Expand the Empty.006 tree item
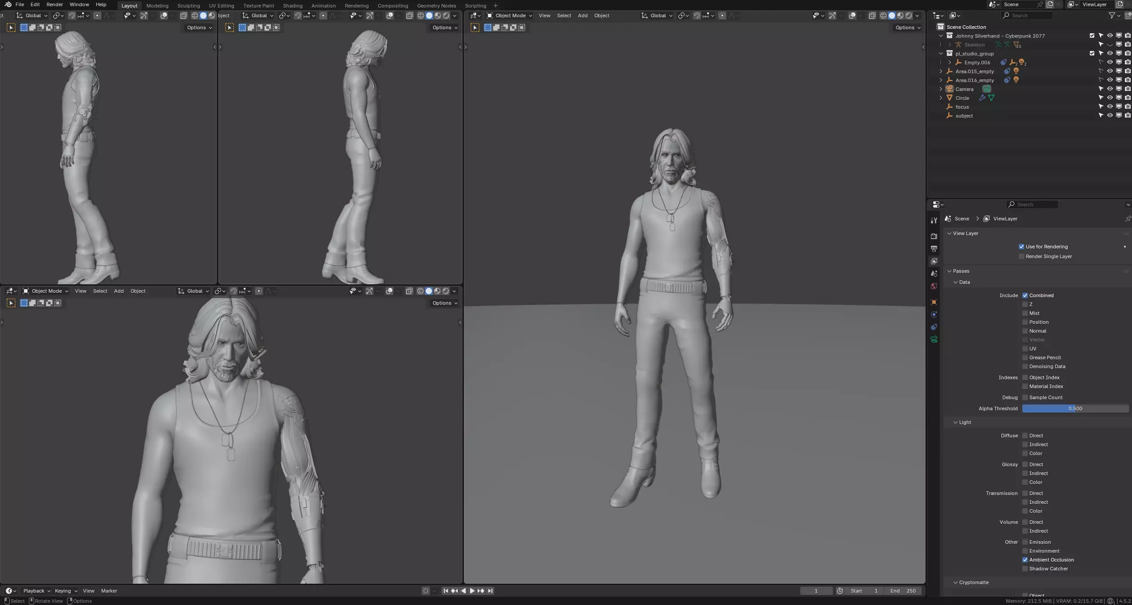This screenshot has height=605, width=1132. [950, 63]
